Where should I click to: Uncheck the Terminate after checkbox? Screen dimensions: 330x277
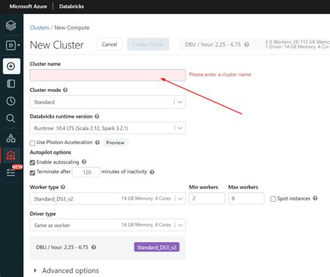[x=33, y=173]
